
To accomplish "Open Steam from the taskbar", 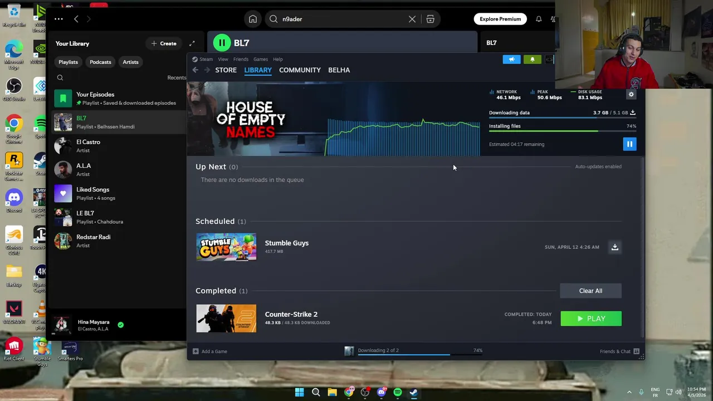I will point(414,392).
